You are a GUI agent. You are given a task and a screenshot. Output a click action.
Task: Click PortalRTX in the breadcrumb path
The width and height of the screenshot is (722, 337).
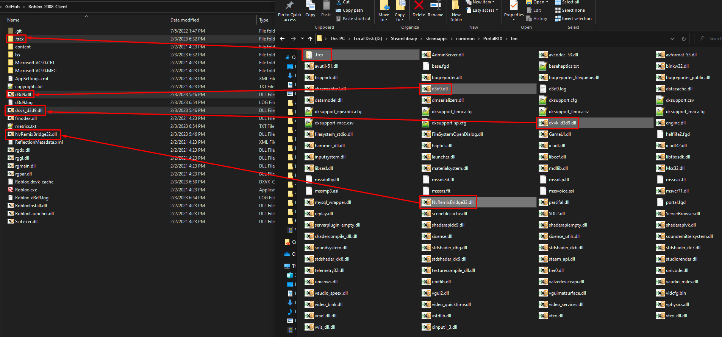[493, 39]
